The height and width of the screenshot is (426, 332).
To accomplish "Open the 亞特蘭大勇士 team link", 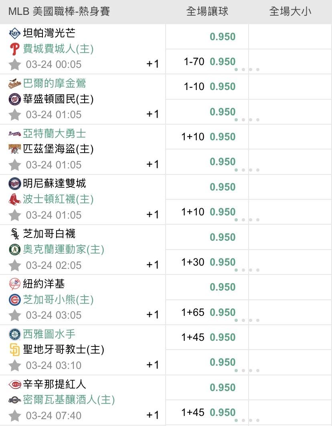I will click(54, 133).
